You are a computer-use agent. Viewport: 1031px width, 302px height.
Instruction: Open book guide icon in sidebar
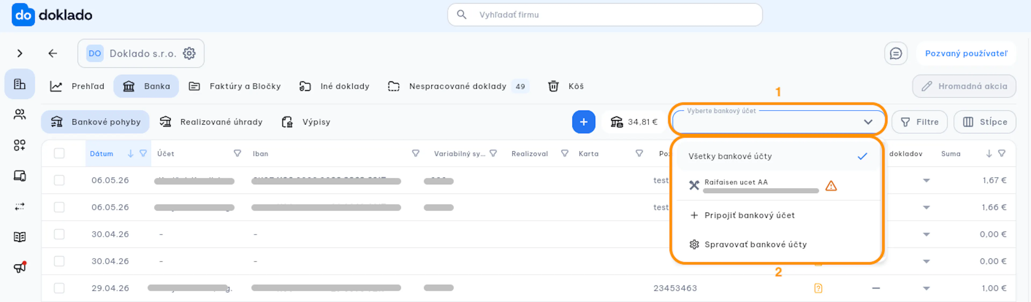pyautogui.click(x=20, y=237)
